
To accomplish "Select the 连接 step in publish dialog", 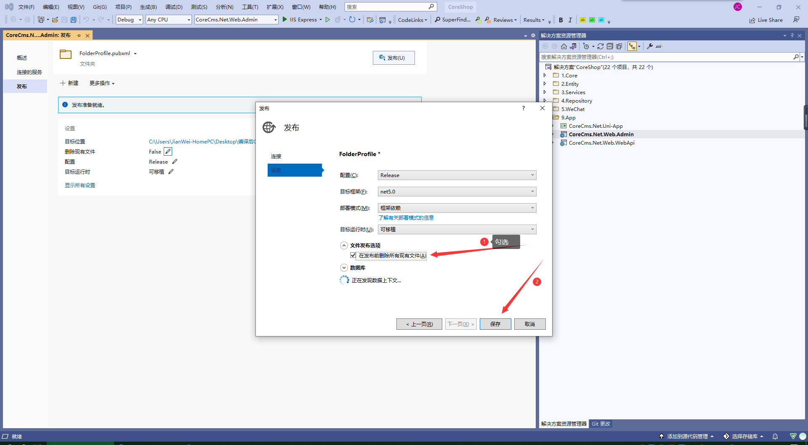I will [x=276, y=156].
